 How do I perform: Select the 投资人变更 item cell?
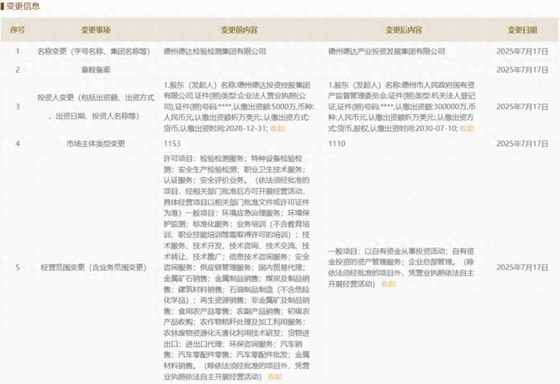96,107
